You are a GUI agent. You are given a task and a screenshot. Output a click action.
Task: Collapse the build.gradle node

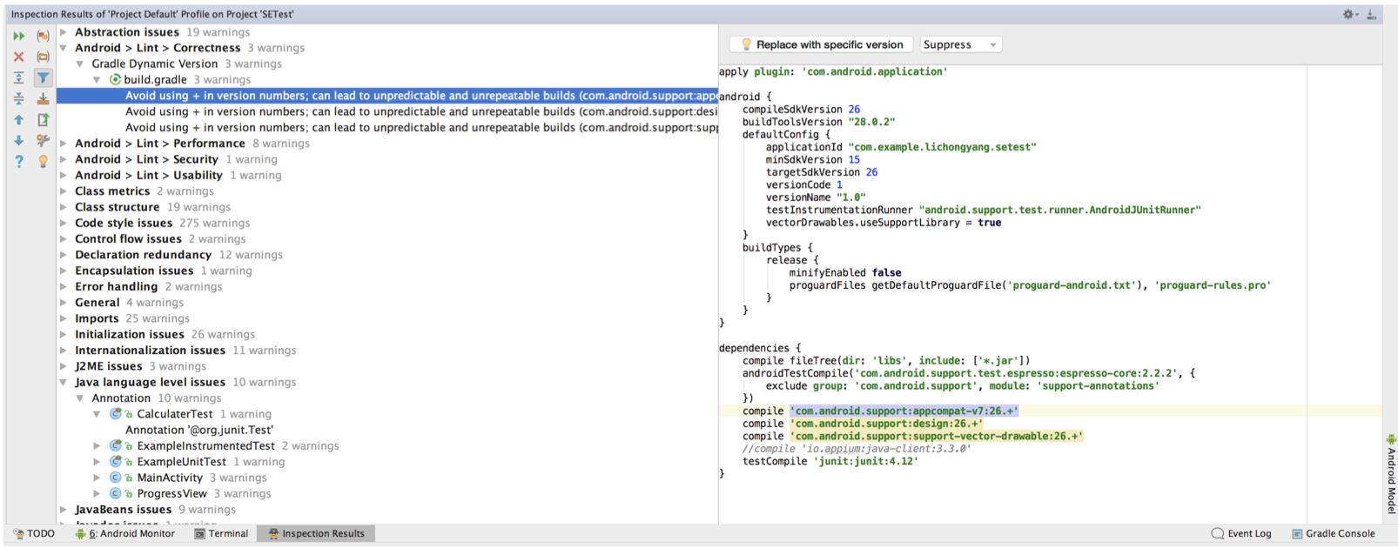tap(97, 79)
